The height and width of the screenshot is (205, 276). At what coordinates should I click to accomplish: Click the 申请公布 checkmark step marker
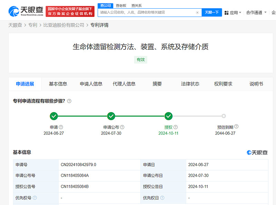[111, 116]
